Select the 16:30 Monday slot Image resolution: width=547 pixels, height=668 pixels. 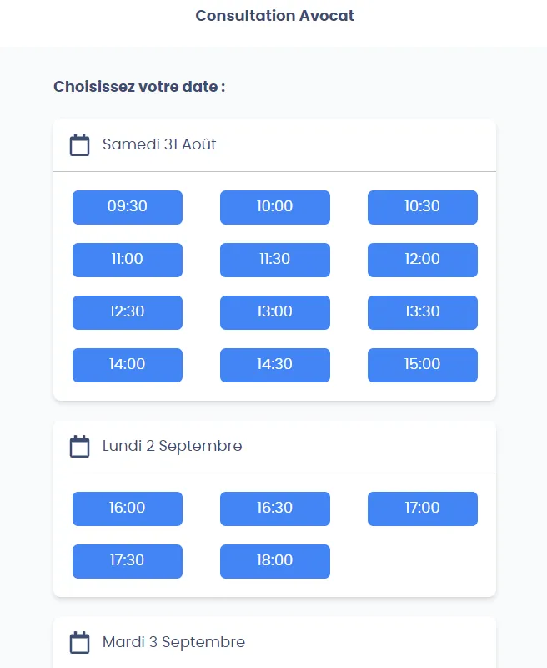pos(275,509)
